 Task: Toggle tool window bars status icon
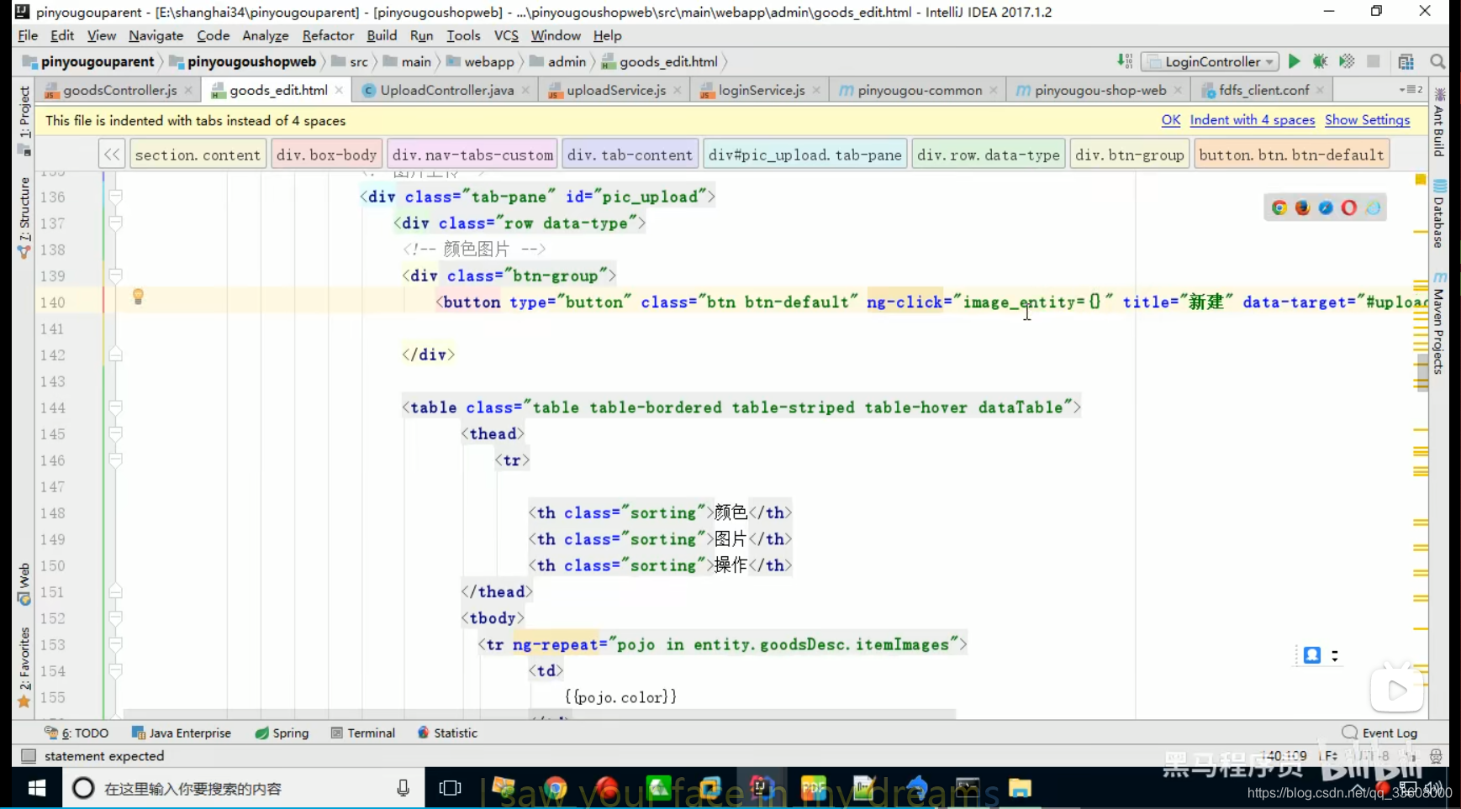click(x=29, y=756)
